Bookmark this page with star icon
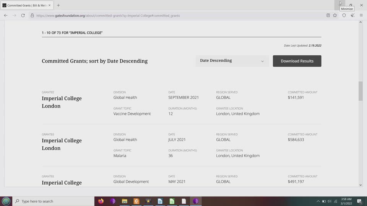This screenshot has height=206, width=367. coord(335,15)
